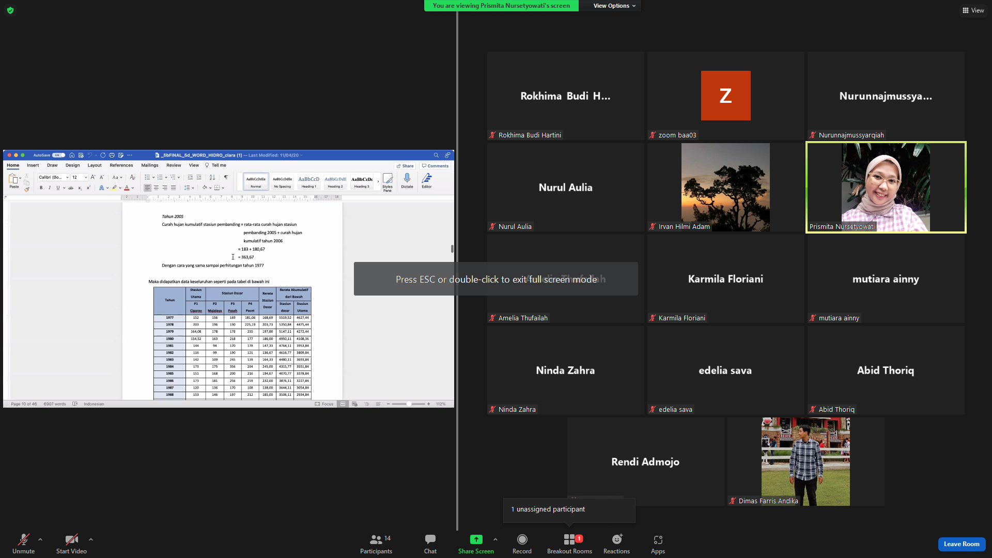Decrease font size in Word ribbon

[x=102, y=177]
